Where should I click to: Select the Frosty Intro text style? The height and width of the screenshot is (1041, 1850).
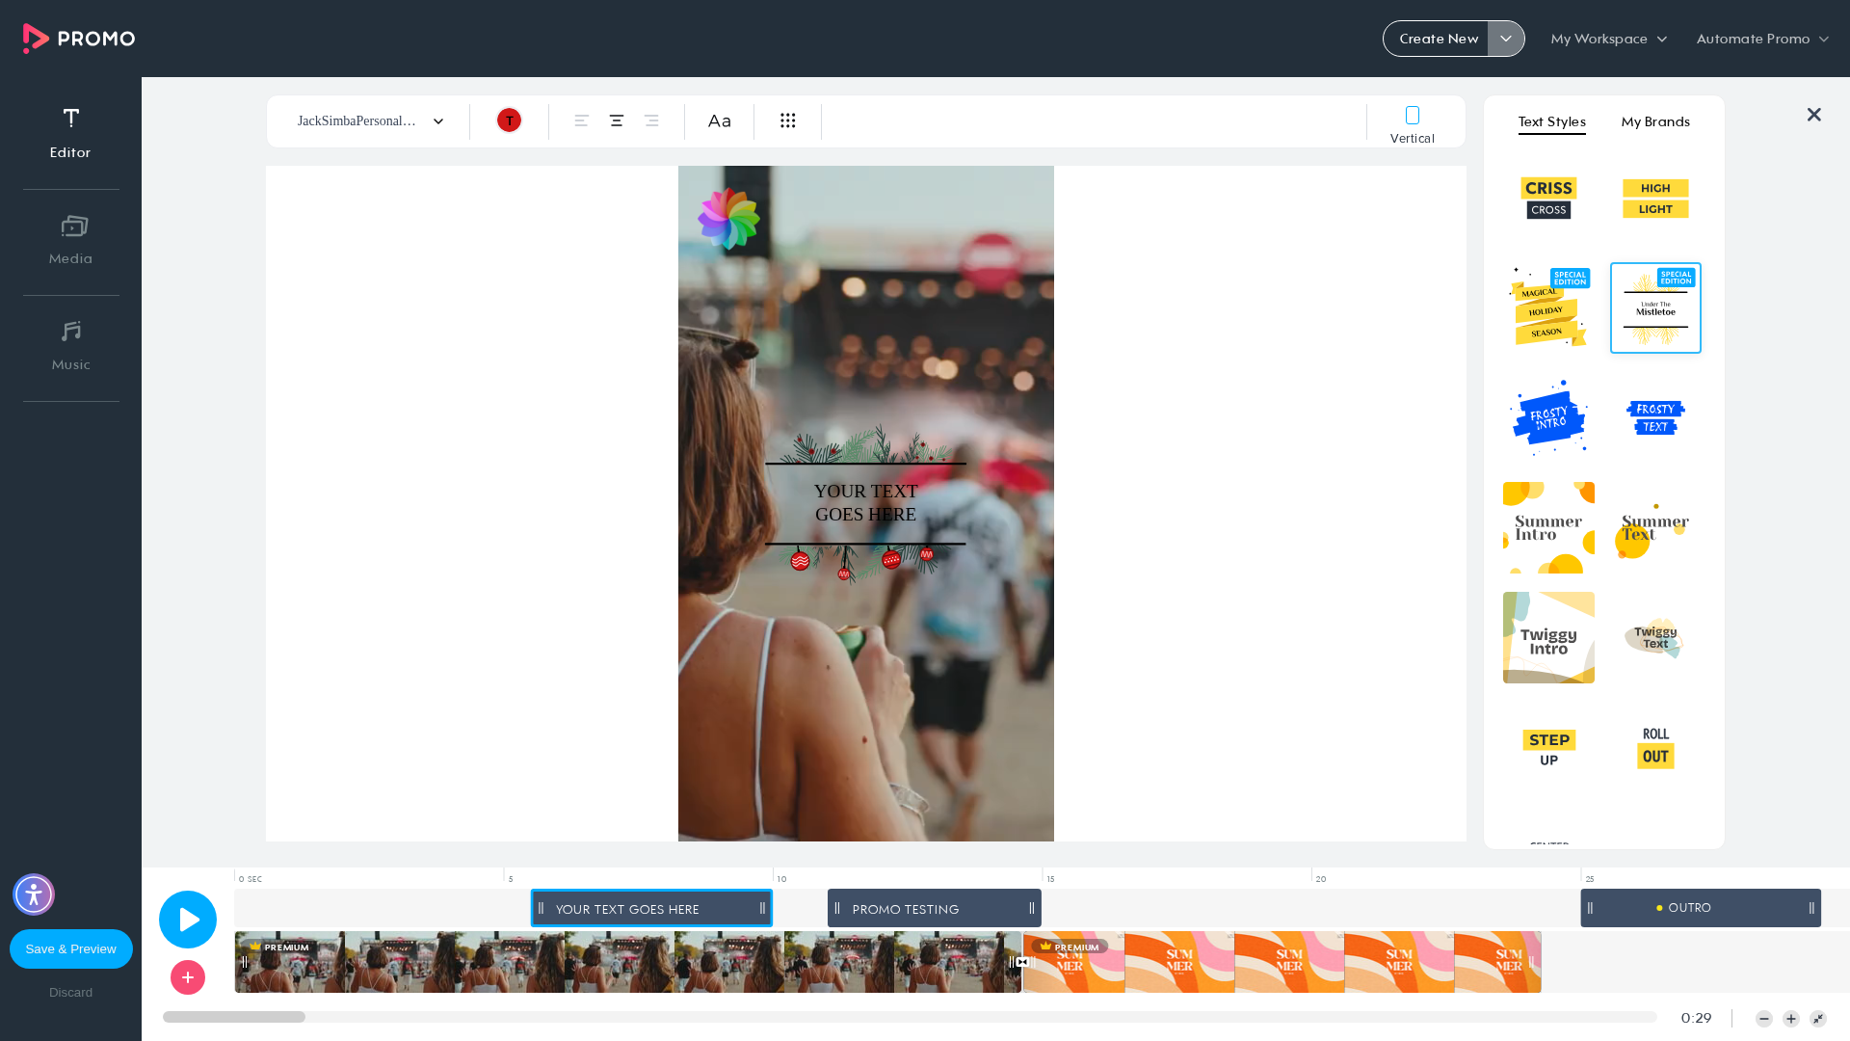[1548, 417]
